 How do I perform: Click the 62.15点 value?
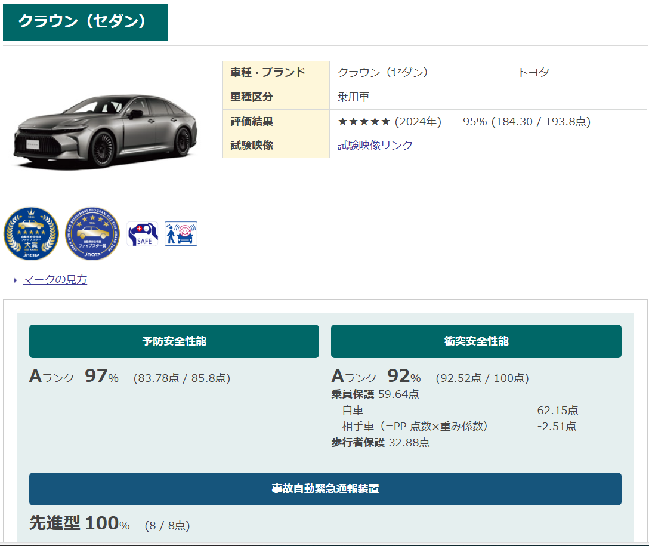pos(558,410)
